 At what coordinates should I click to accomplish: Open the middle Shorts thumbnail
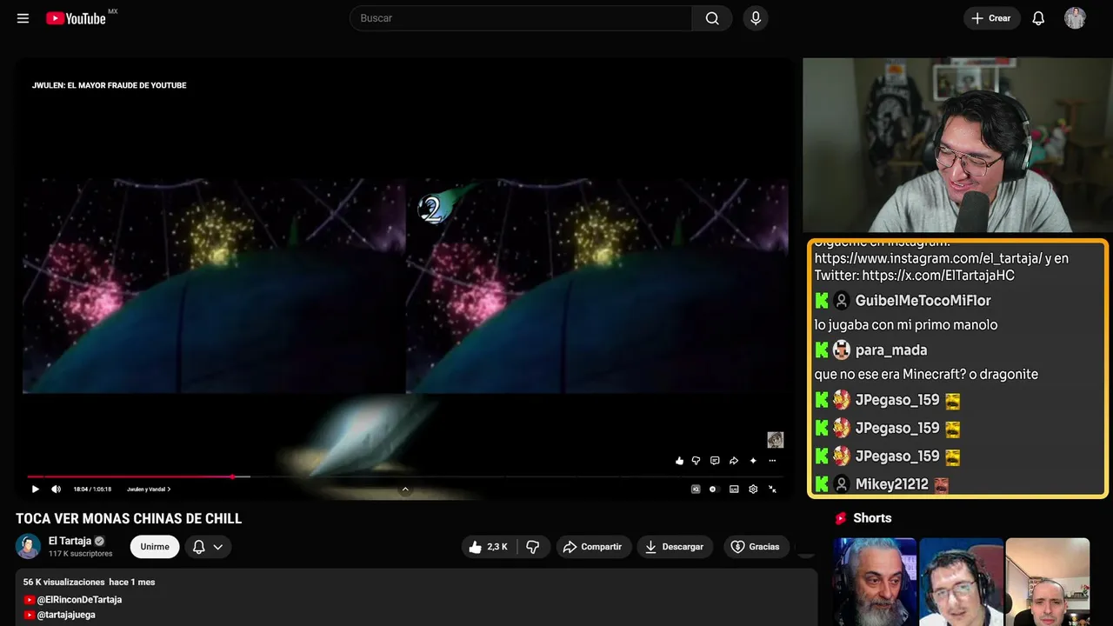[x=961, y=582]
